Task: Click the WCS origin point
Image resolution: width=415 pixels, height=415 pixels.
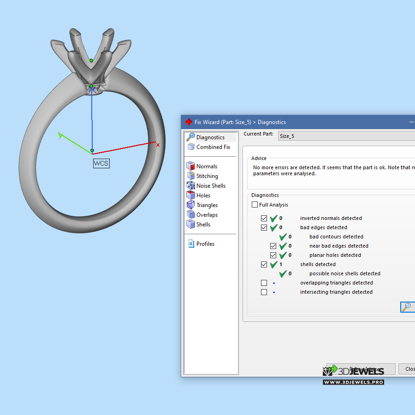Action: pyautogui.click(x=92, y=150)
